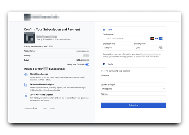This screenshot has width=189, height=135.
Task: Click the Mastercard logo icon
Action: [152, 38]
